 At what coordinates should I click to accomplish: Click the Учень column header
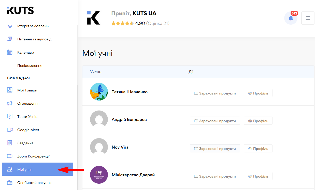(x=95, y=72)
